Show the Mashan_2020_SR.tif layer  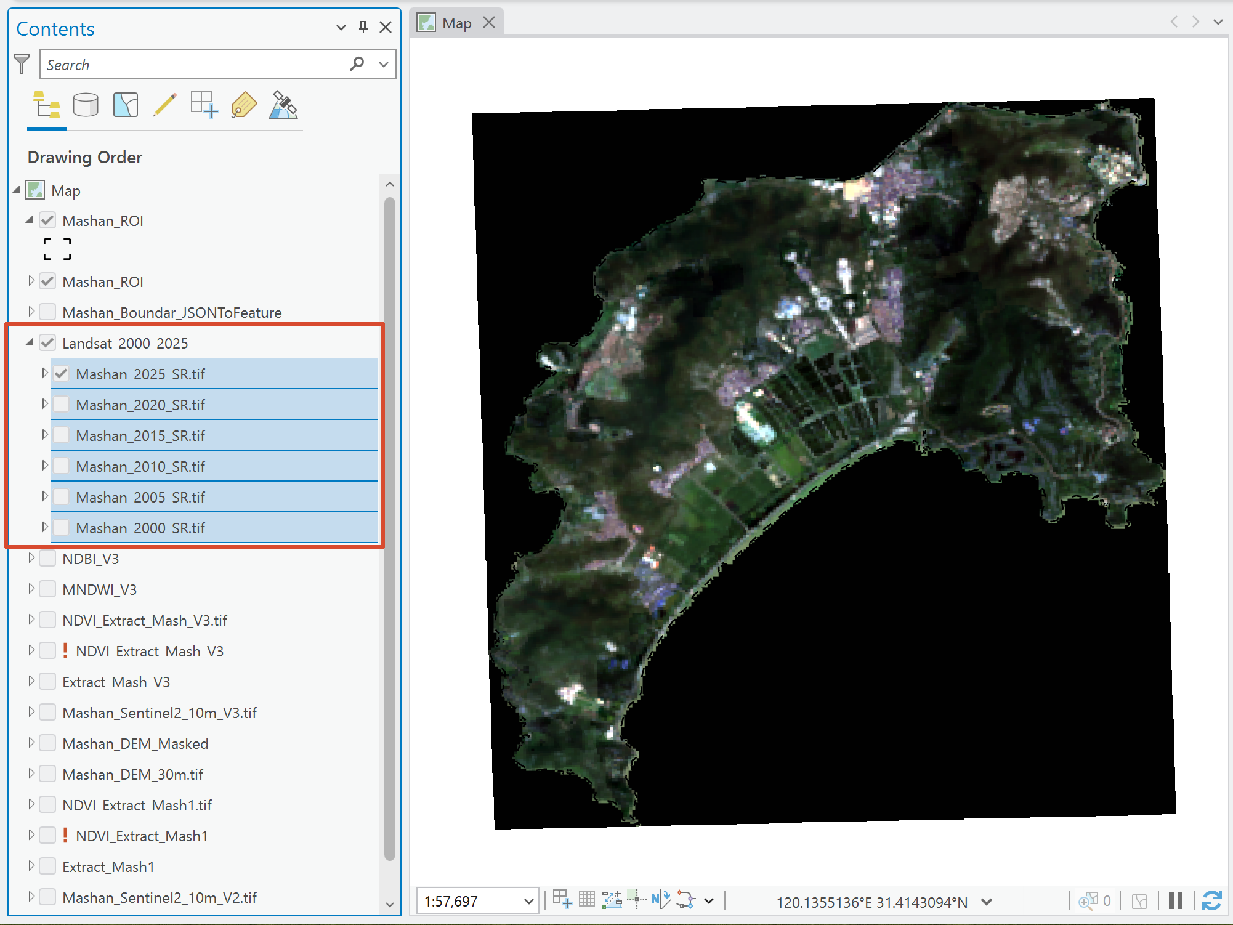[61, 405]
